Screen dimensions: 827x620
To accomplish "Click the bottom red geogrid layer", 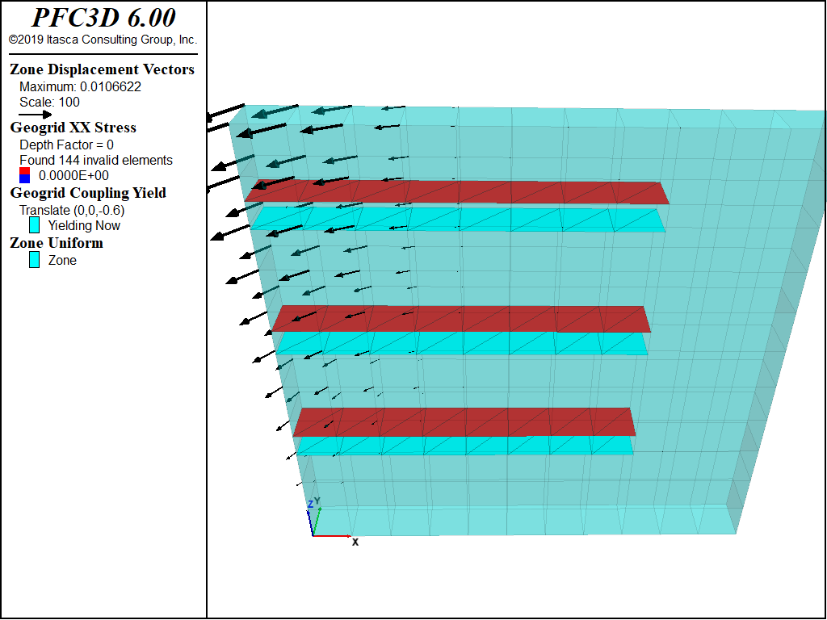I will pos(464,421).
